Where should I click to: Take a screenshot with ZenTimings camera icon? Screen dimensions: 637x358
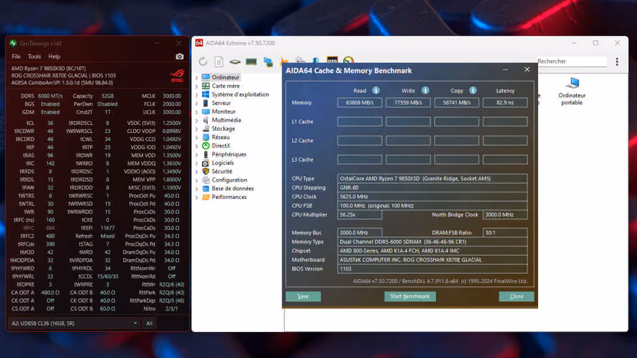pyautogui.click(x=180, y=57)
